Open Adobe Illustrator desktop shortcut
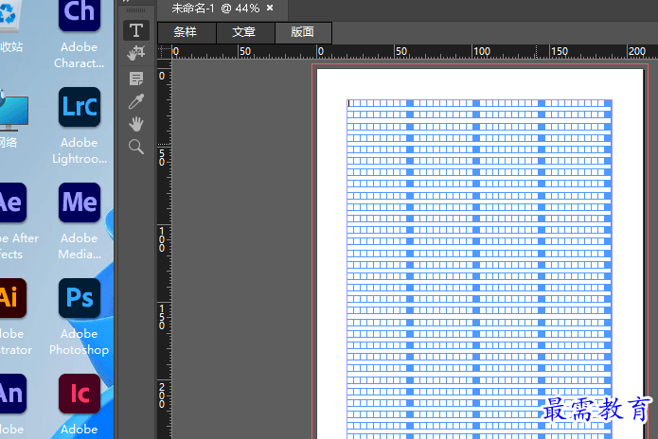The height and width of the screenshot is (439, 658). (13, 317)
